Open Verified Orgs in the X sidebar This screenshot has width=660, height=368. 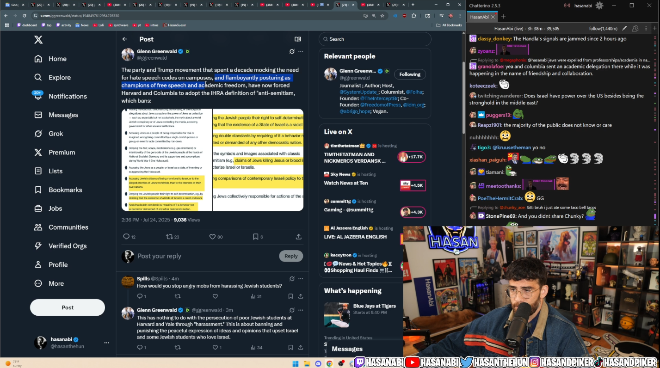[60, 246]
